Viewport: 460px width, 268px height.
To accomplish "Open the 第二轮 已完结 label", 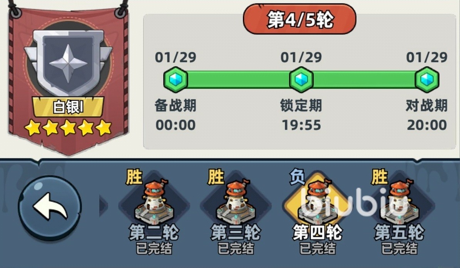I will [154, 249].
